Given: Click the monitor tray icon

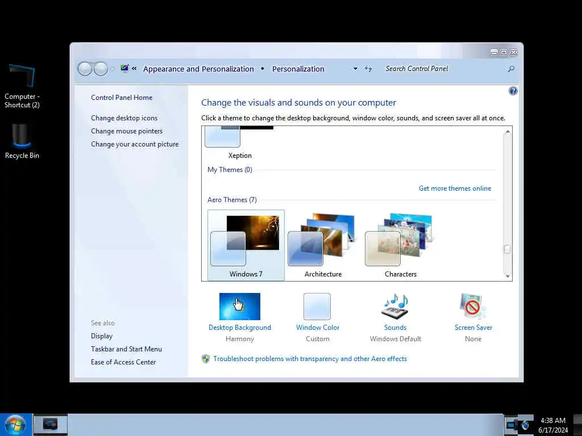Looking at the screenshot, I should click(x=511, y=425).
